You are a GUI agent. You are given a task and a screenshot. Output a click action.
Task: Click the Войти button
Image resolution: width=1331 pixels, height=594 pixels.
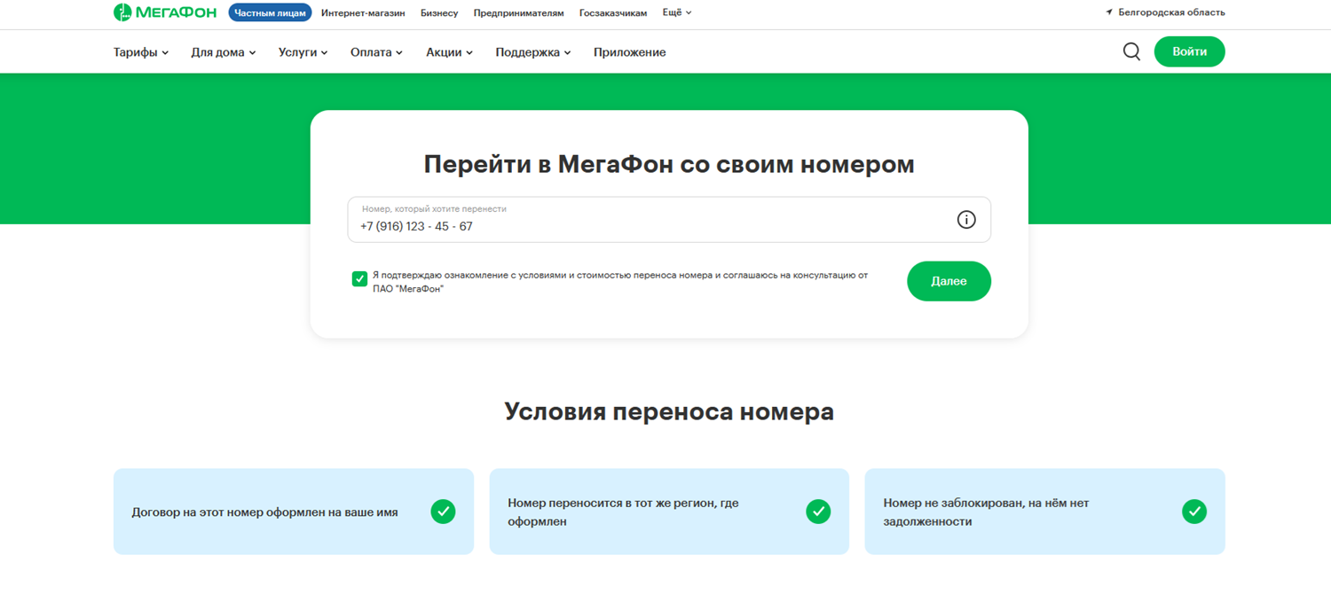pyautogui.click(x=1189, y=51)
